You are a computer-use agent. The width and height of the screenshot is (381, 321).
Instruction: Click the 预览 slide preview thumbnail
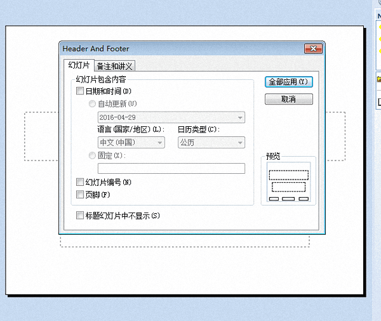(x=288, y=181)
